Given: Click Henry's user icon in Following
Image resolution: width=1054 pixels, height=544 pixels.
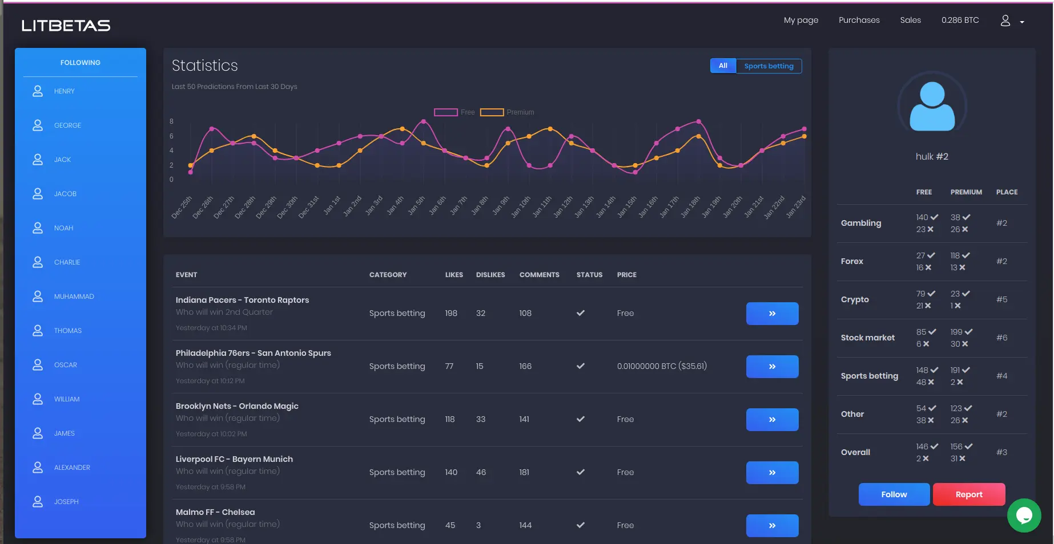Looking at the screenshot, I should tap(38, 91).
